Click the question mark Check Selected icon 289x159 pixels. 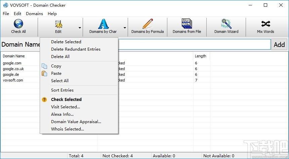(44, 100)
